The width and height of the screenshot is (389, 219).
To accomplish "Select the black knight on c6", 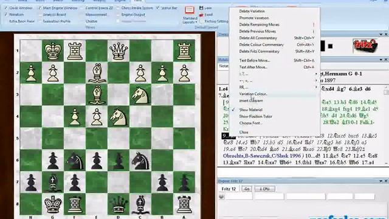I will (x=140, y=161).
